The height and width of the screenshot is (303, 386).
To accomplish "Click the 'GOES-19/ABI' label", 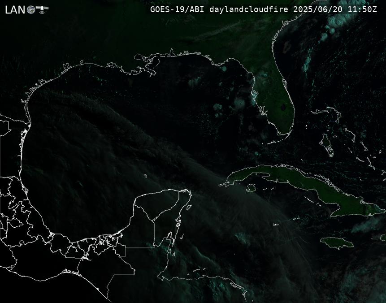I will click(177, 9).
